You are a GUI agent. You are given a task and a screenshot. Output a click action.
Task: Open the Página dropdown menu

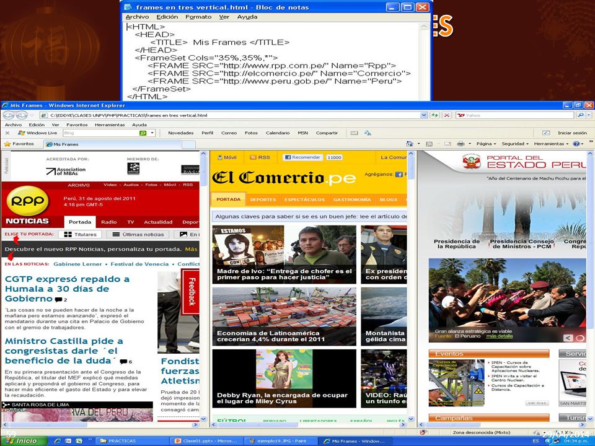pyautogui.click(x=486, y=144)
